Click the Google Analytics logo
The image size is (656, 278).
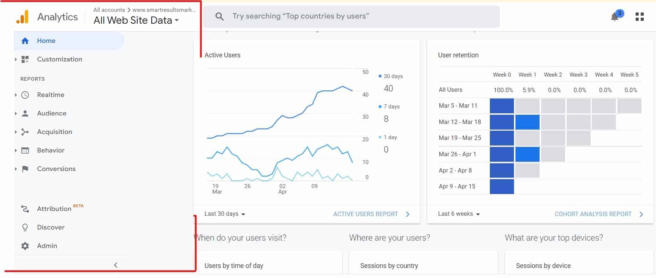[23, 17]
